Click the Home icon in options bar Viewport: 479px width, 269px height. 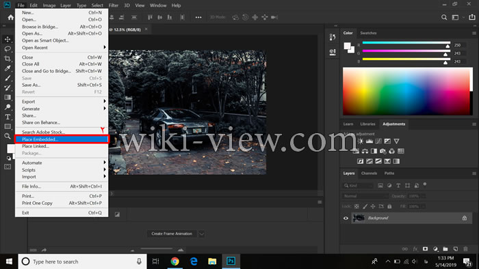click(x=11, y=17)
